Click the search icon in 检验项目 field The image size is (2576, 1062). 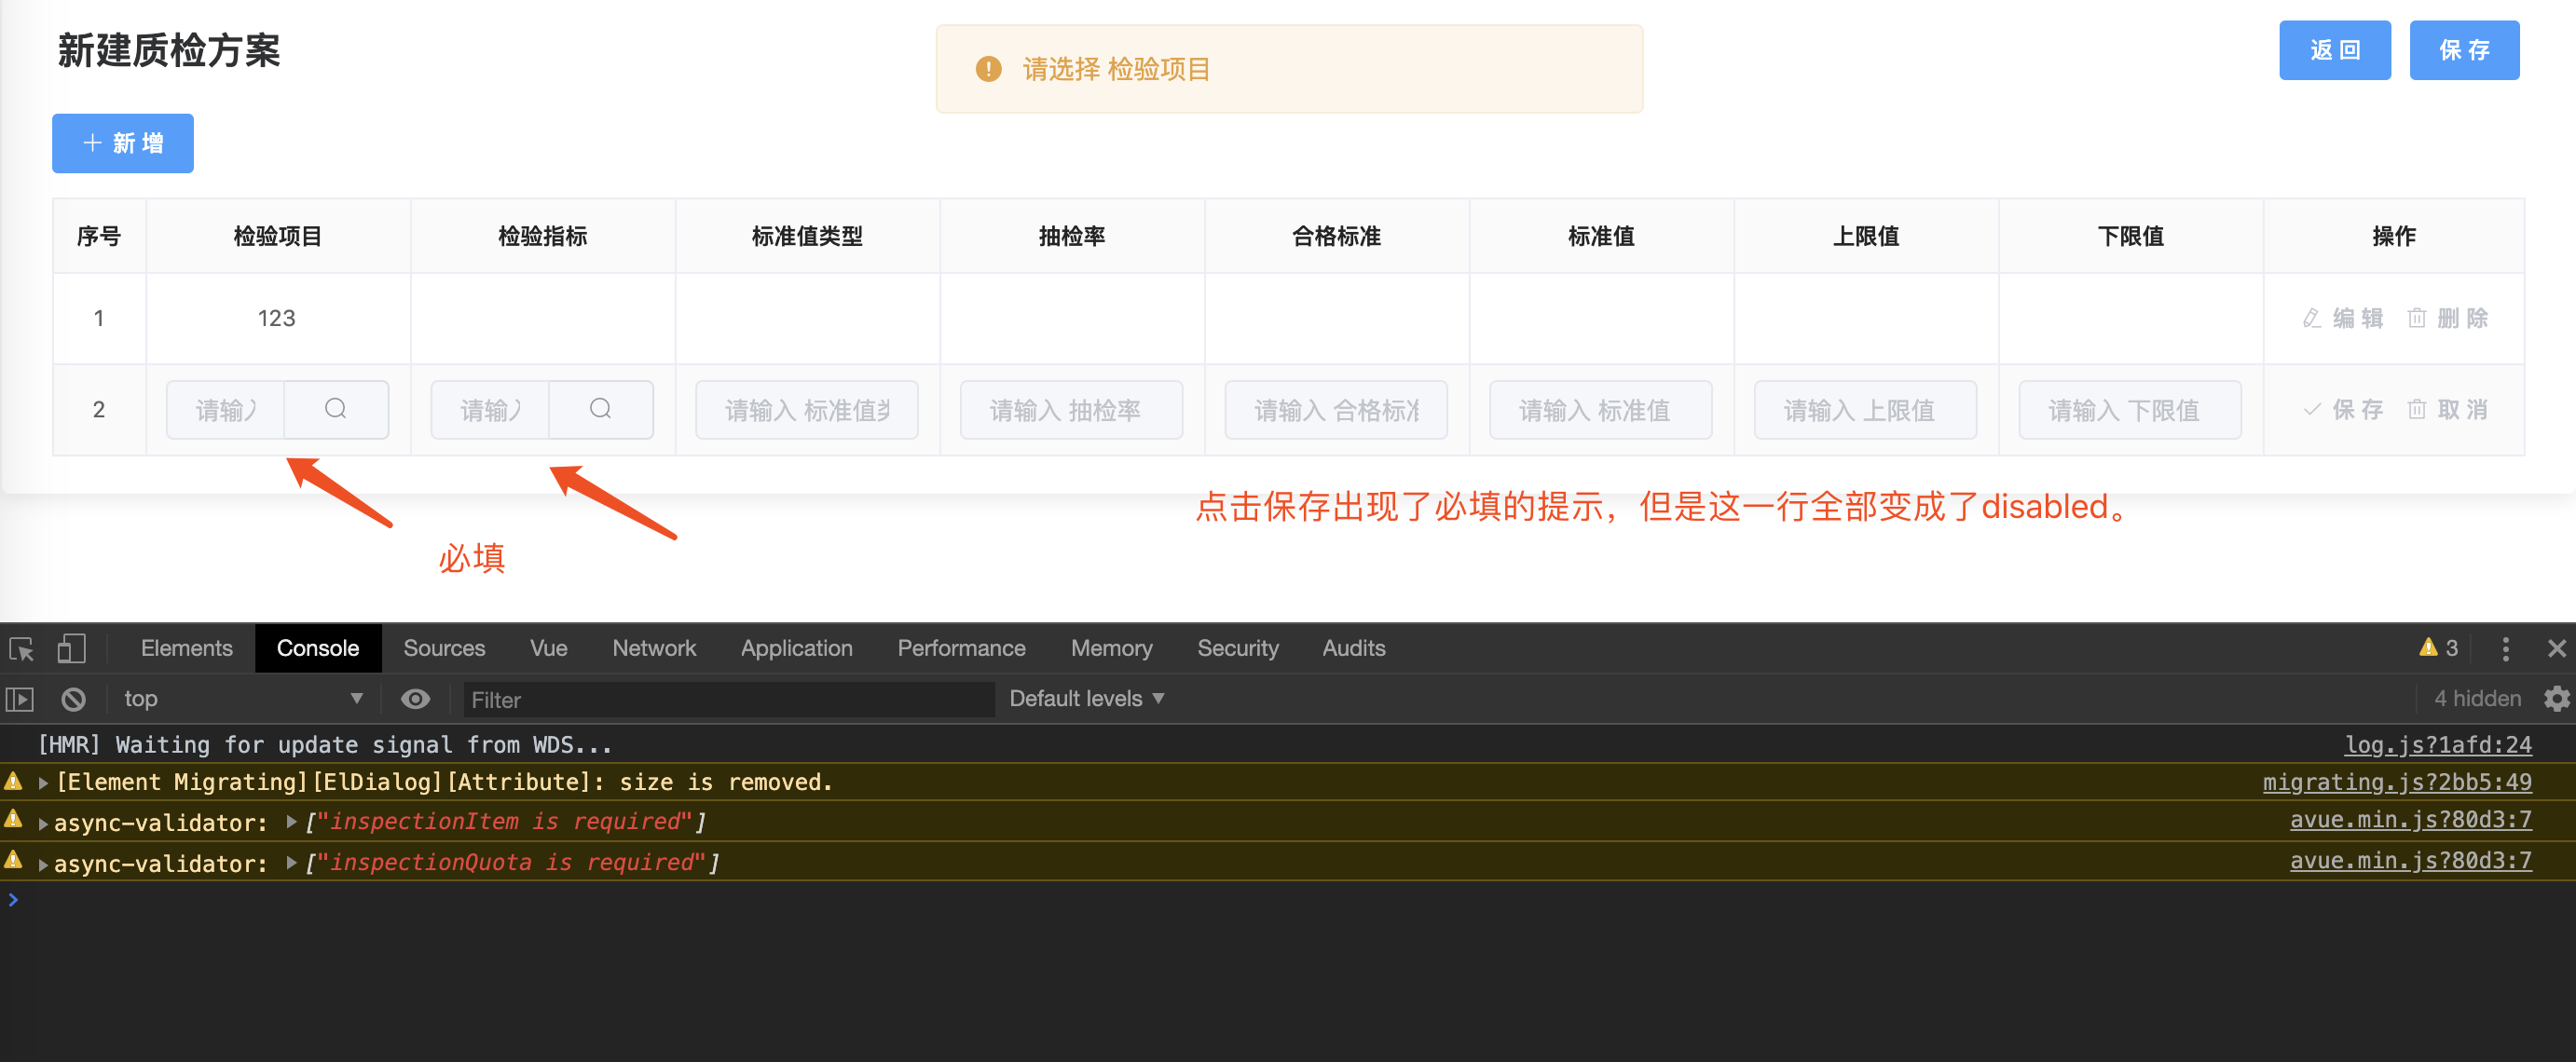pyautogui.click(x=336, y=409)
